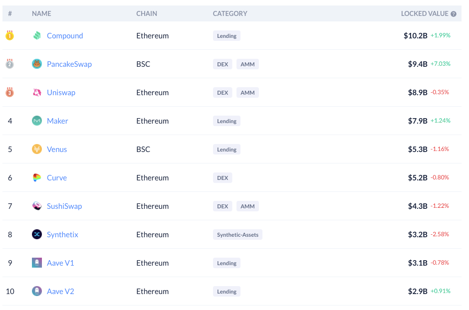Open the Aave V2 project link
Screen dimensions: 469x310
[x=60, y=291]
